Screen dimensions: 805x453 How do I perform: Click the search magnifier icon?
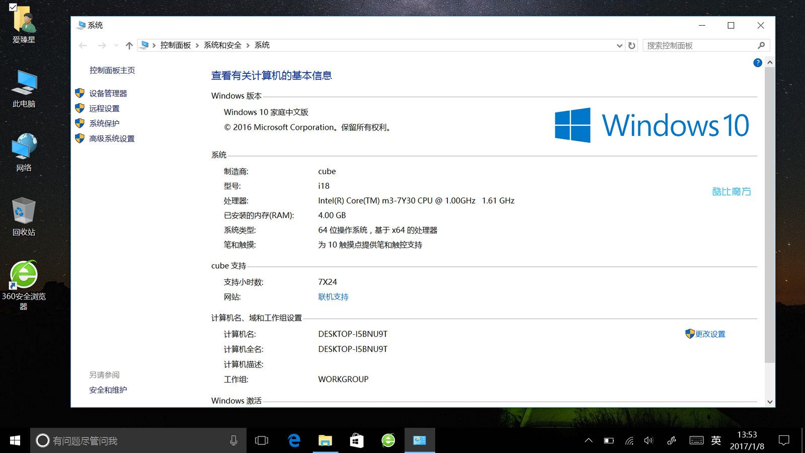761,45
